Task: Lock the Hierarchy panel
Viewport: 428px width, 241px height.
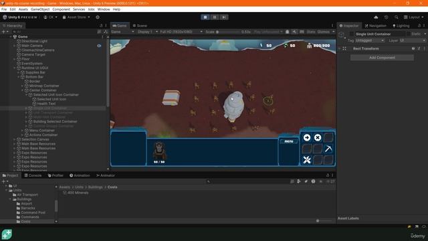Action: [x=101, y=25]
